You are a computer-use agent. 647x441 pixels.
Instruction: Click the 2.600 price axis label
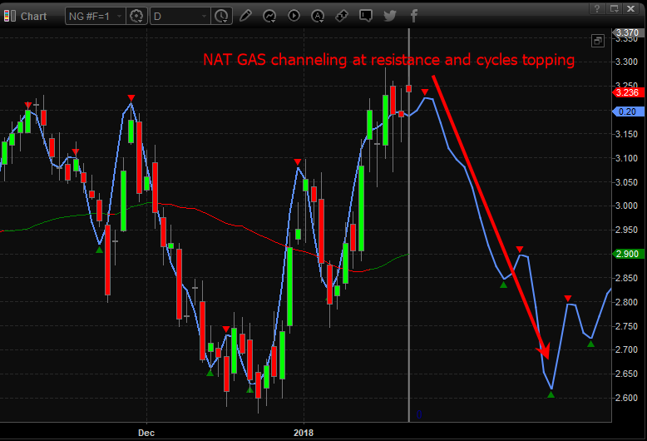pyautogui.click(x=626, y=398)
